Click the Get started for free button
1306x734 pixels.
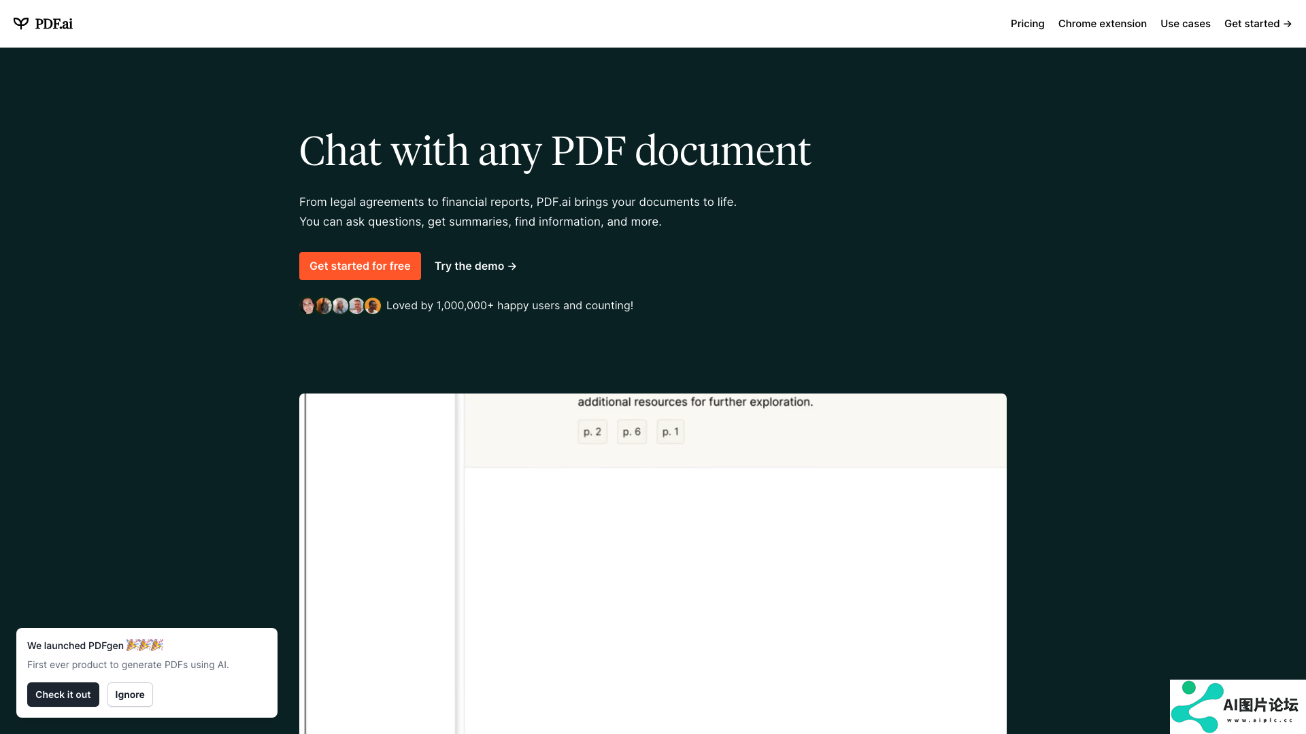[x=360, y=266]
